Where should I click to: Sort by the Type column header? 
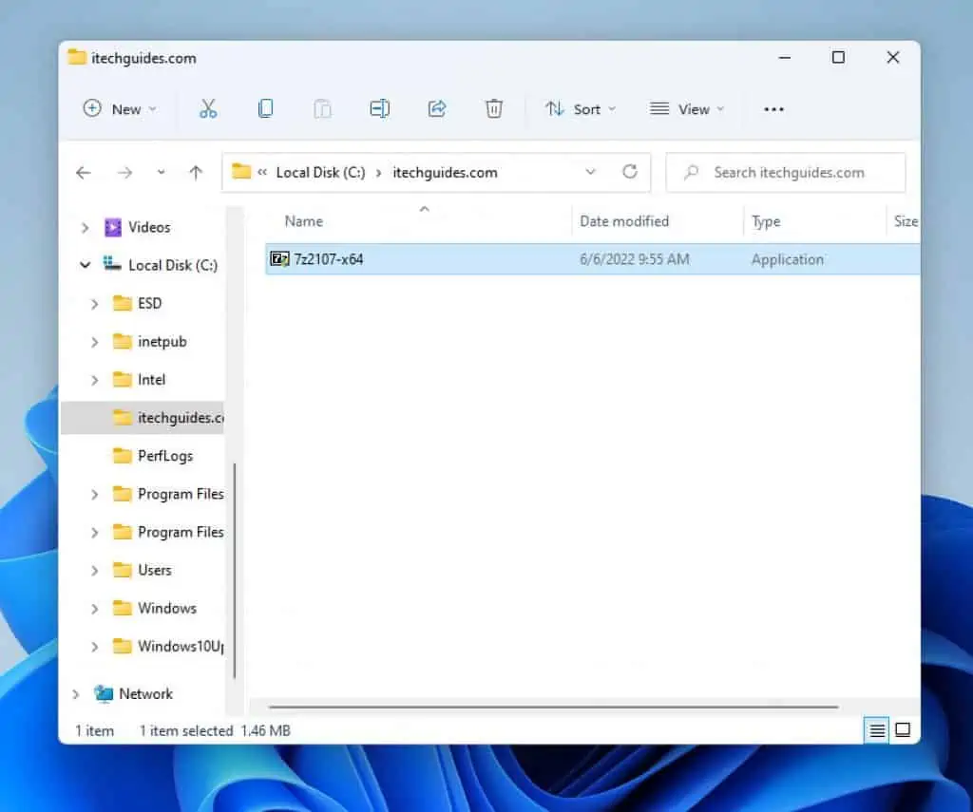click(766, 221)
